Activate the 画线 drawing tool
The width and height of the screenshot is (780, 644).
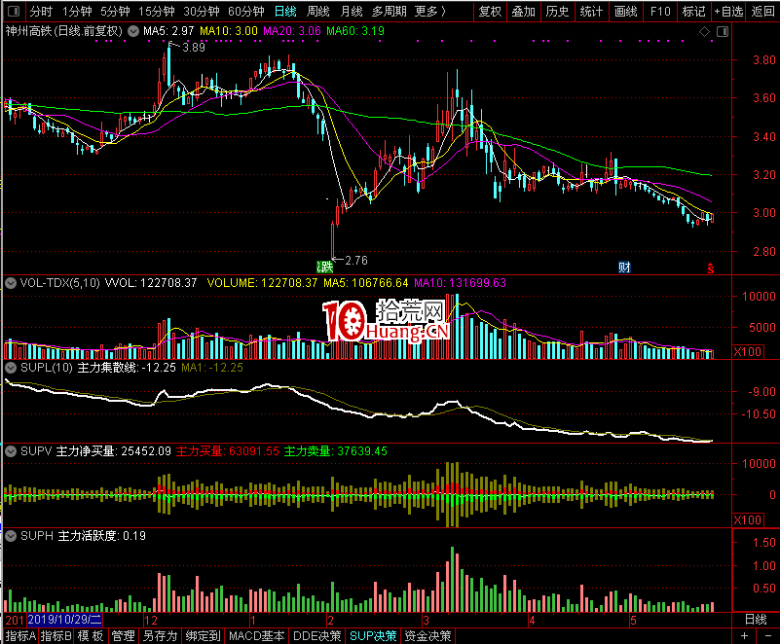[x=625, y=11]
